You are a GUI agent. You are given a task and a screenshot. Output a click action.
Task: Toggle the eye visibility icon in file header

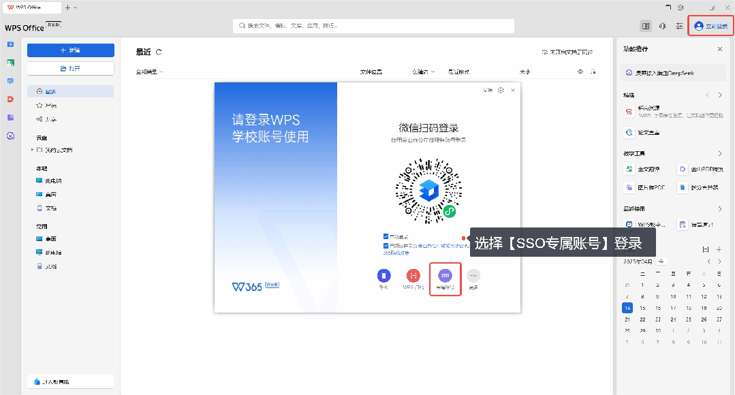pyautogui.click(x=580, y=72)
